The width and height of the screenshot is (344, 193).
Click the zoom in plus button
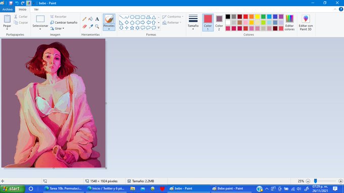(340, 181)
